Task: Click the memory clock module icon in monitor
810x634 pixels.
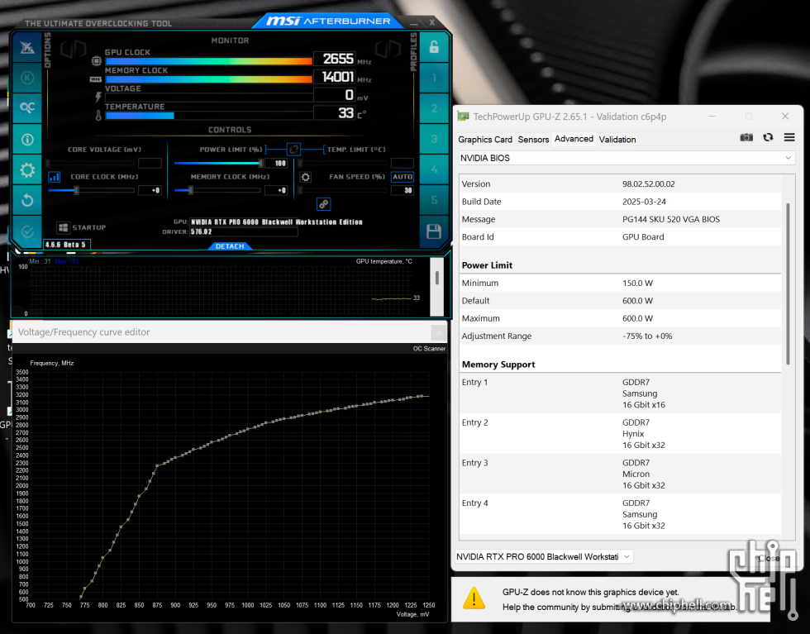Action: [x=96, y=79]
